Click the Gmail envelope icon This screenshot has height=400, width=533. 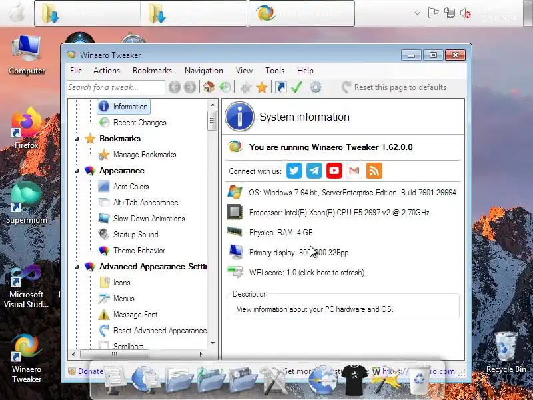coord(354,171)
